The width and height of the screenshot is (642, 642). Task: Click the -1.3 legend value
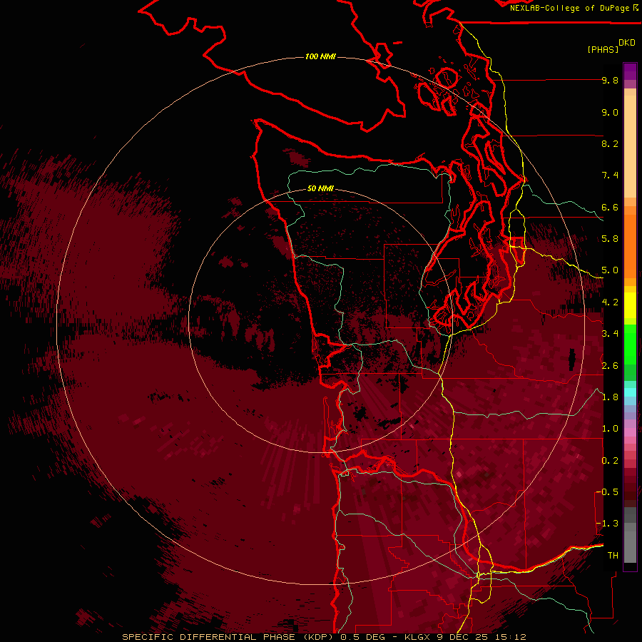pyautogui.click(x=607, y=524)
